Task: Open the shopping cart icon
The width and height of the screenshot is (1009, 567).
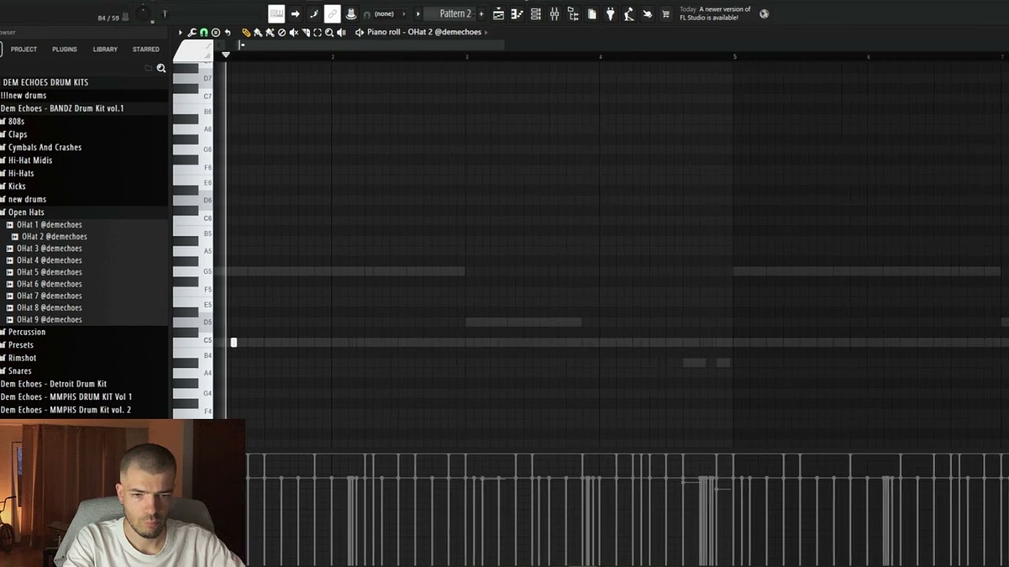Action: tap(666, 13)
